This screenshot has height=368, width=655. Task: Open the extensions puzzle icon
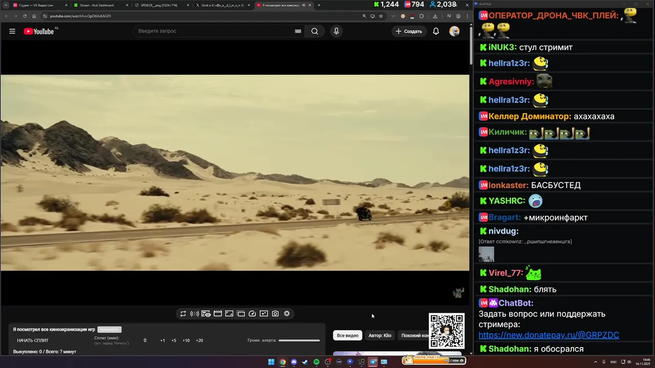click(x=422, y=16)
